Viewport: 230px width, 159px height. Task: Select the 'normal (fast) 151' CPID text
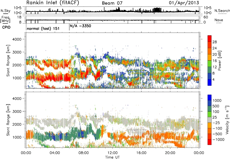(x=43, y=28)
